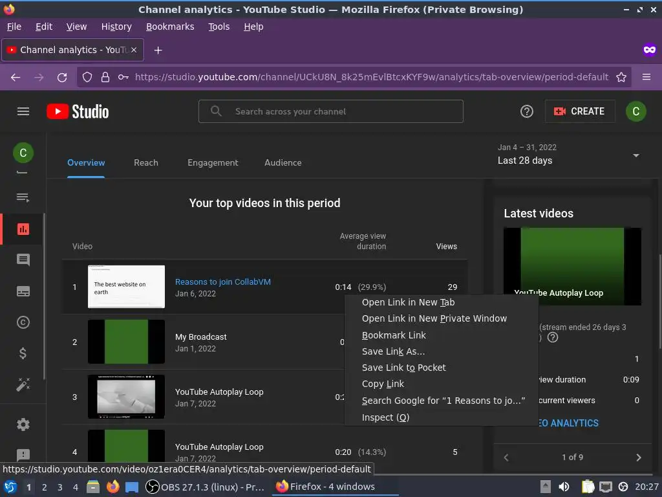
Task: Switch to the Reach tab
Action: coord(146,162)
